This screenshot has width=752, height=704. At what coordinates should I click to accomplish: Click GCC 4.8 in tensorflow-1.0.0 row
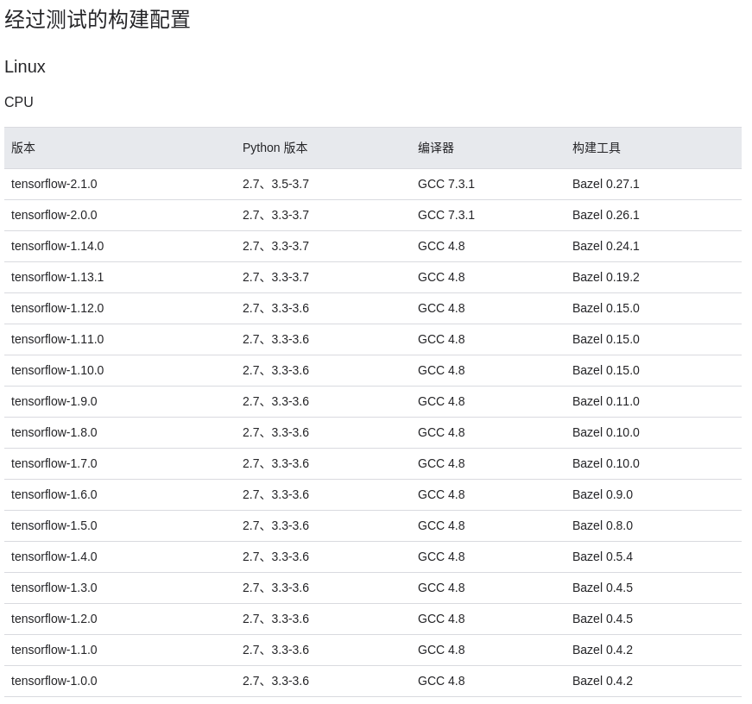441,681
